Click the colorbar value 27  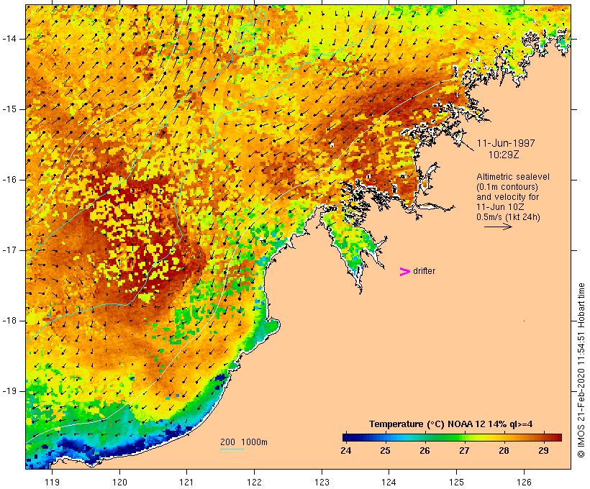point(464,451)
